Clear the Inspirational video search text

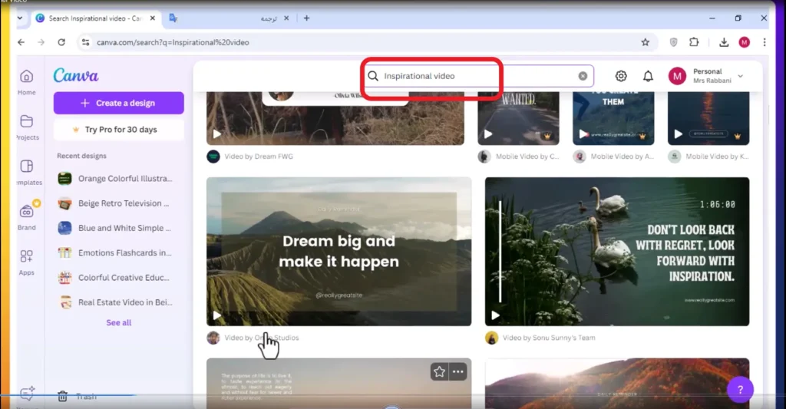(x=583, y=76)
